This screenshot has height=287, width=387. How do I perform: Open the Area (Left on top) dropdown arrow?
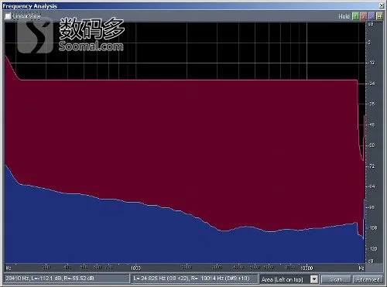[x=314, y=279]
